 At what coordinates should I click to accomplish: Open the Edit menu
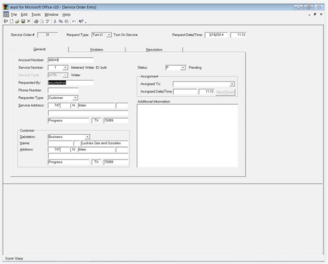click(24, 14)
